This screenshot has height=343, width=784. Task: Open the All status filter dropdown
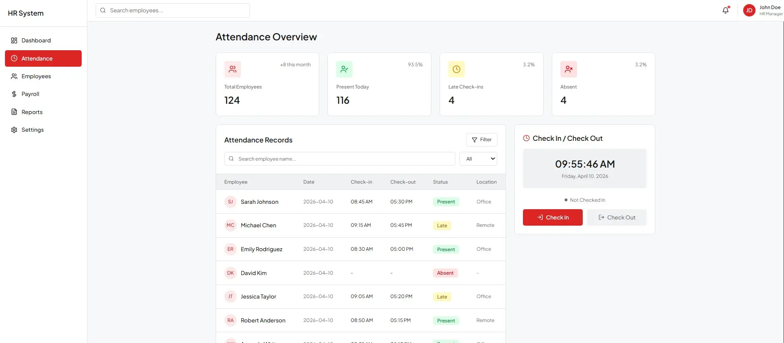coord(478,159)
